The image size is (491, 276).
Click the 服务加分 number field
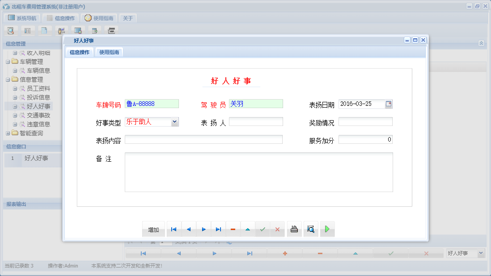coord(365,139)
